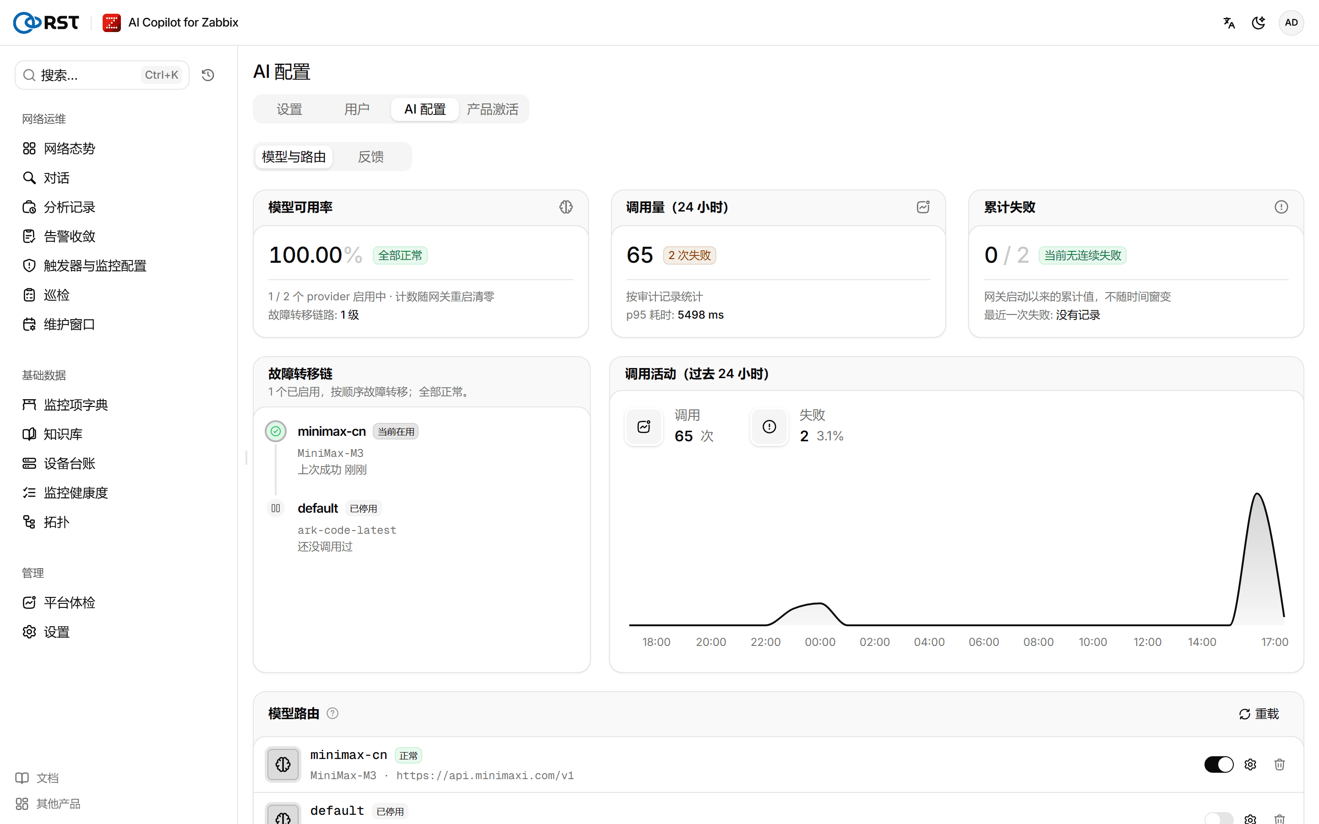
Task: Click the 调用 activity chart icon
Action: coord(643,427)
